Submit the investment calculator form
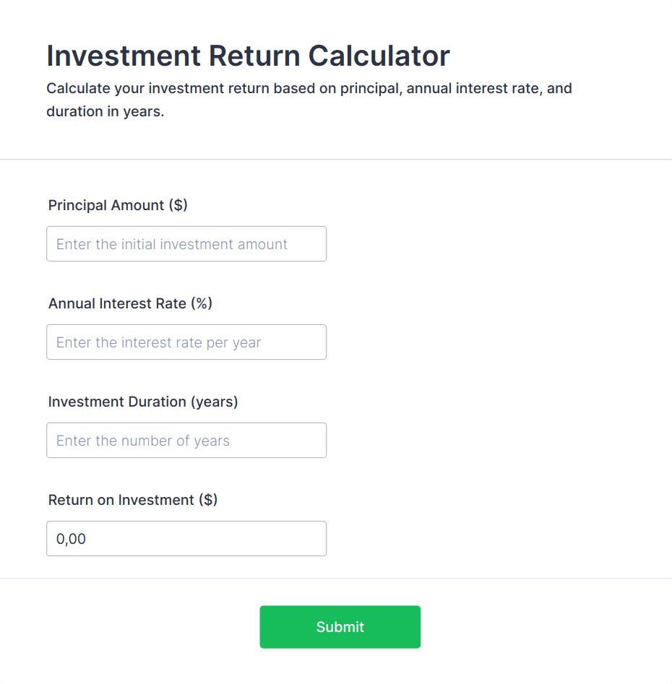Screen dimensions: 672x684 (x=340, y=627)
